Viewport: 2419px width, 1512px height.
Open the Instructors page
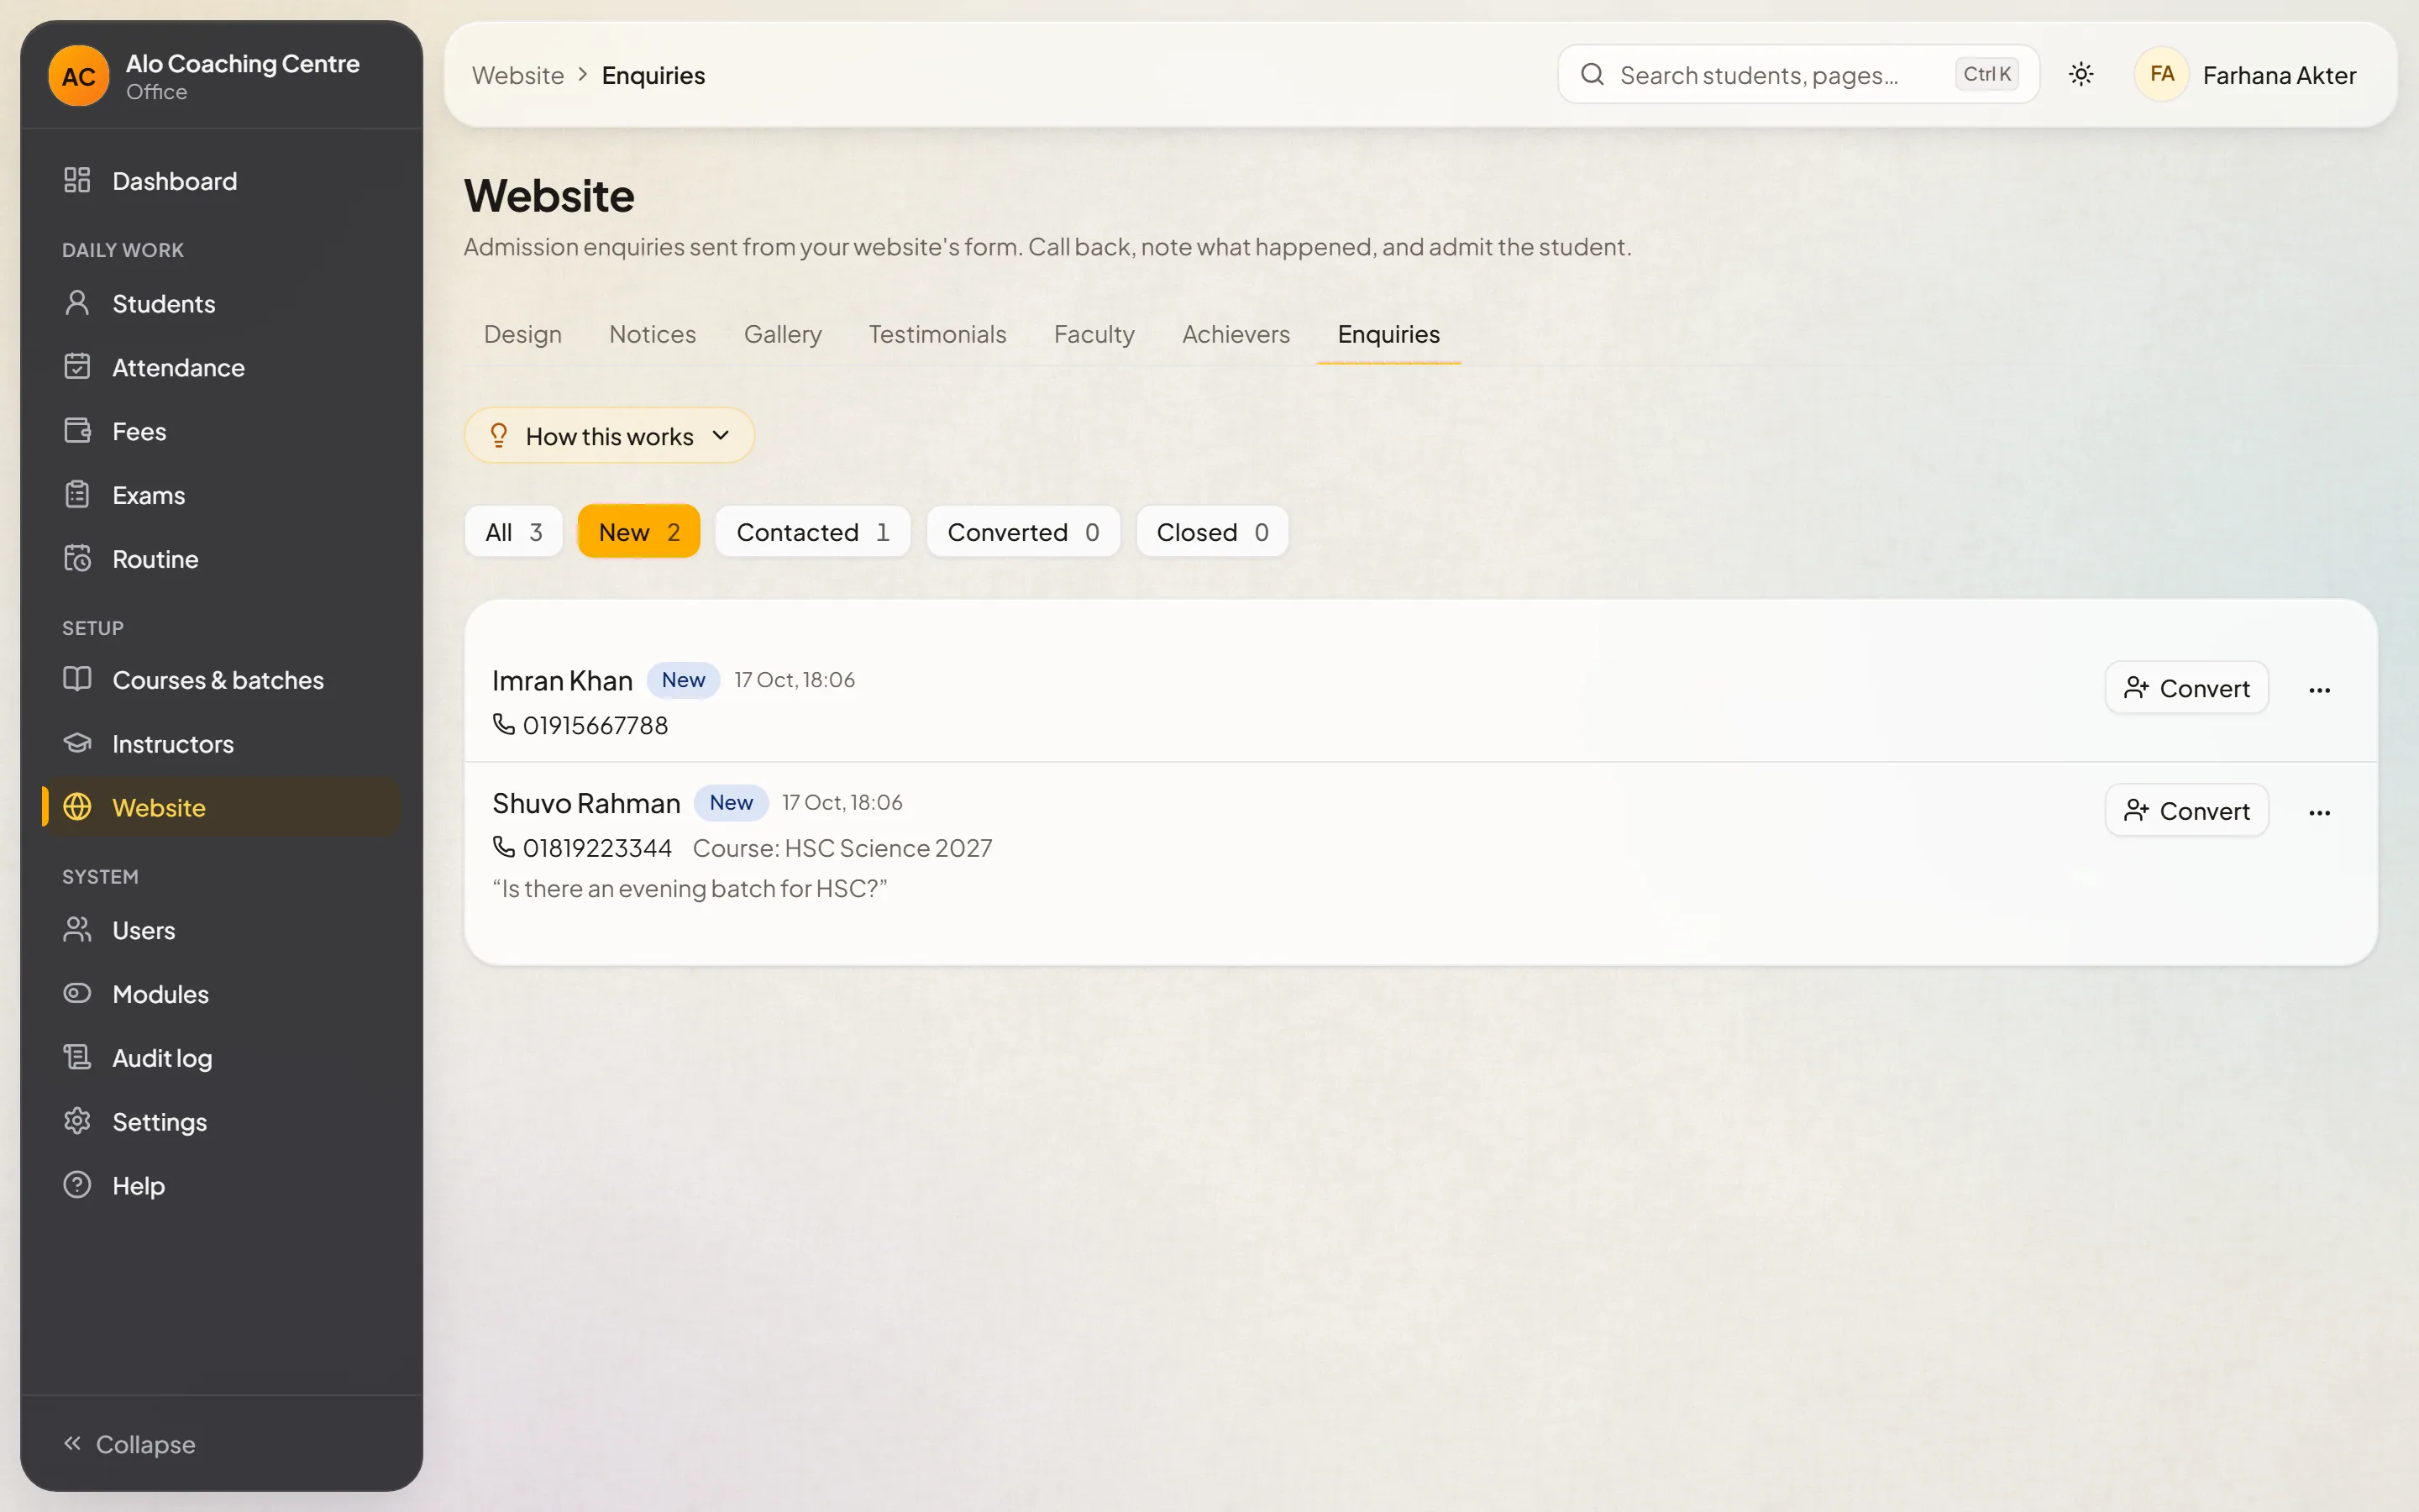tap(221, 745)
